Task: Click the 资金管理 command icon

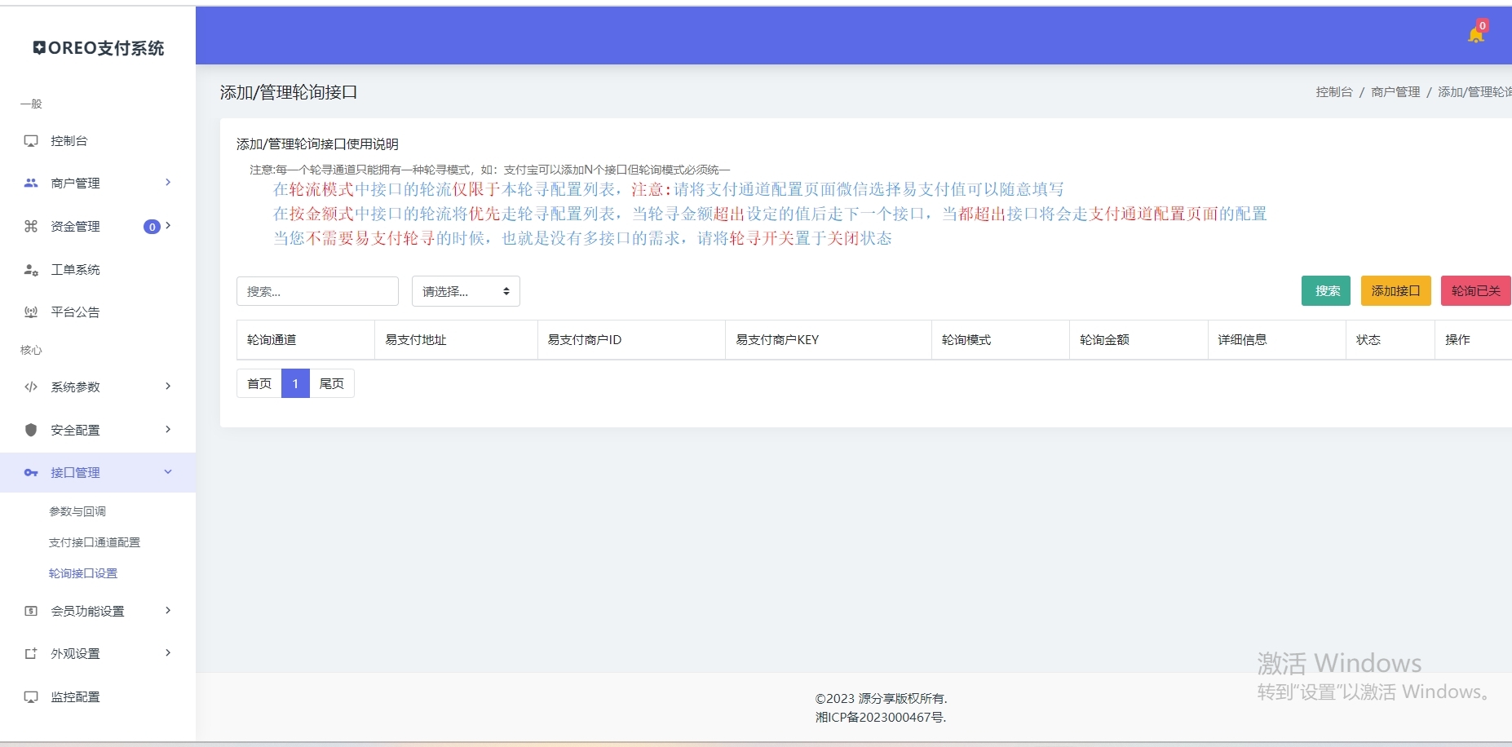Action: click(x=31, y=227)
